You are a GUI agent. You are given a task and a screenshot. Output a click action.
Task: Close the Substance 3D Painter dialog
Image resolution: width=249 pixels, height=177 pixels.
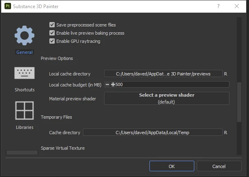click(237, 6)
